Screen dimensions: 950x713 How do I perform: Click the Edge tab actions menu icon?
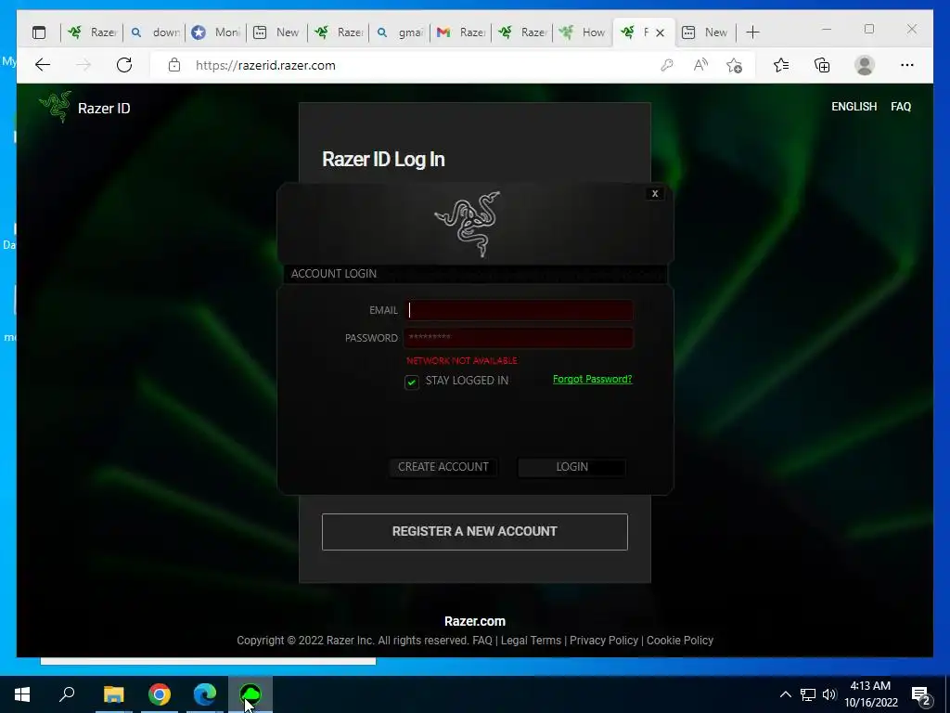coord(39,32)
